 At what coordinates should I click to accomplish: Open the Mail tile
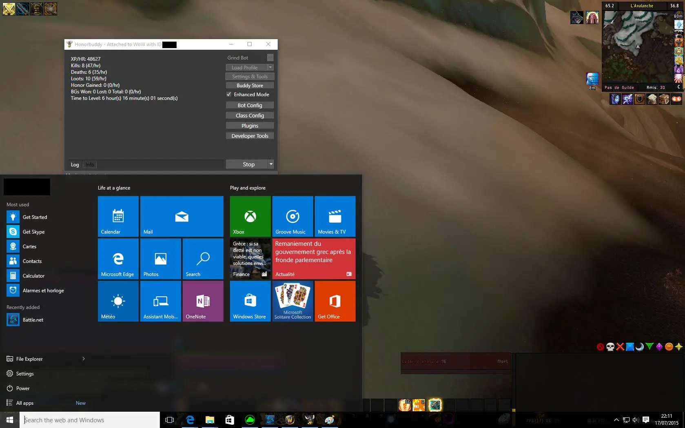tap(182, 216)
